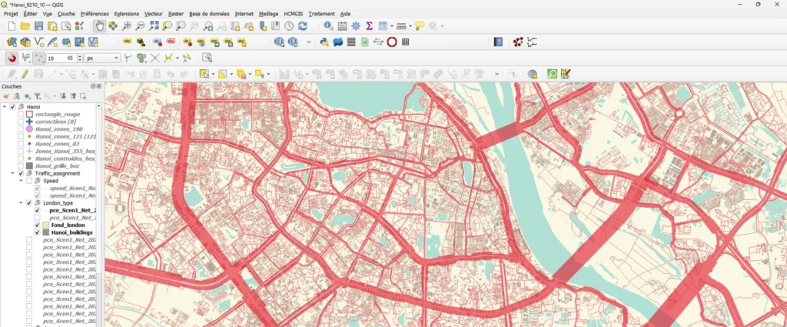Click the Hanoi_buildings grey symbol swatch
Screen dimensions: 787x327
45,233
